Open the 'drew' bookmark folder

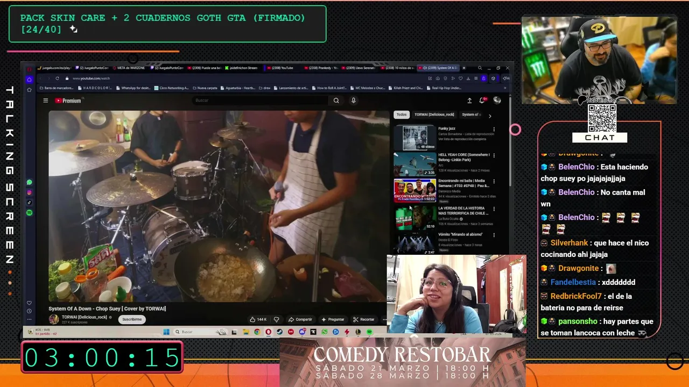coord(265,88)
